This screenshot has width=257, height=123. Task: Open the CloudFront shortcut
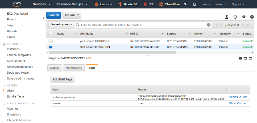pyautogui.click(x=170, y=5)
